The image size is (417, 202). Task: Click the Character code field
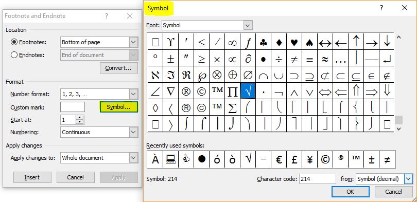coord(318,179)
